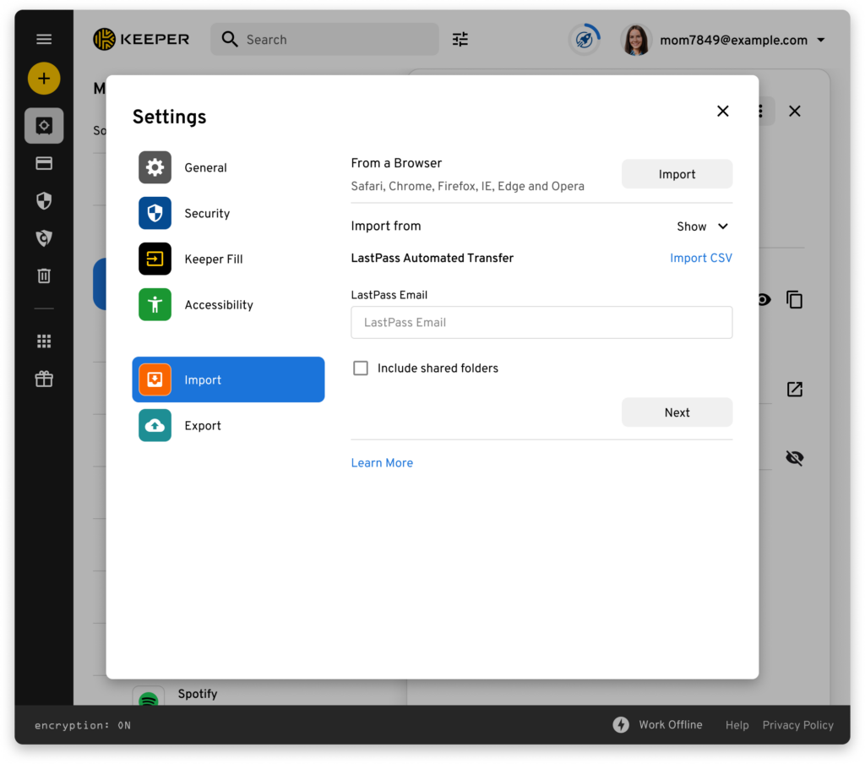Click the eye icon to reveal the field

[x=764, y=299]
